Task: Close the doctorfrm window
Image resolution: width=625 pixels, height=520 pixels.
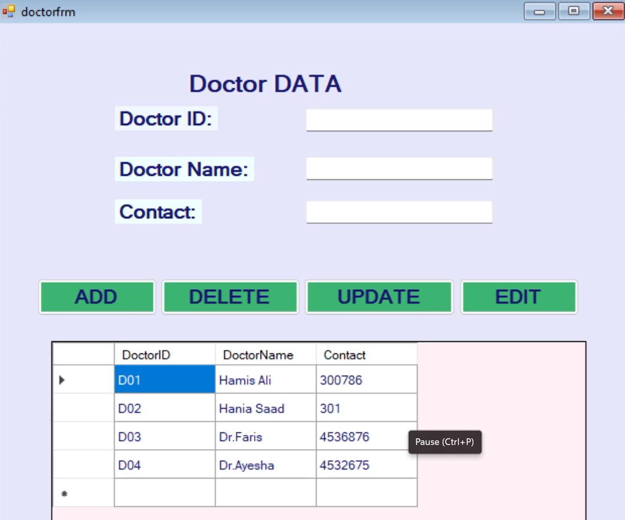Action: (x=608, y=11)
